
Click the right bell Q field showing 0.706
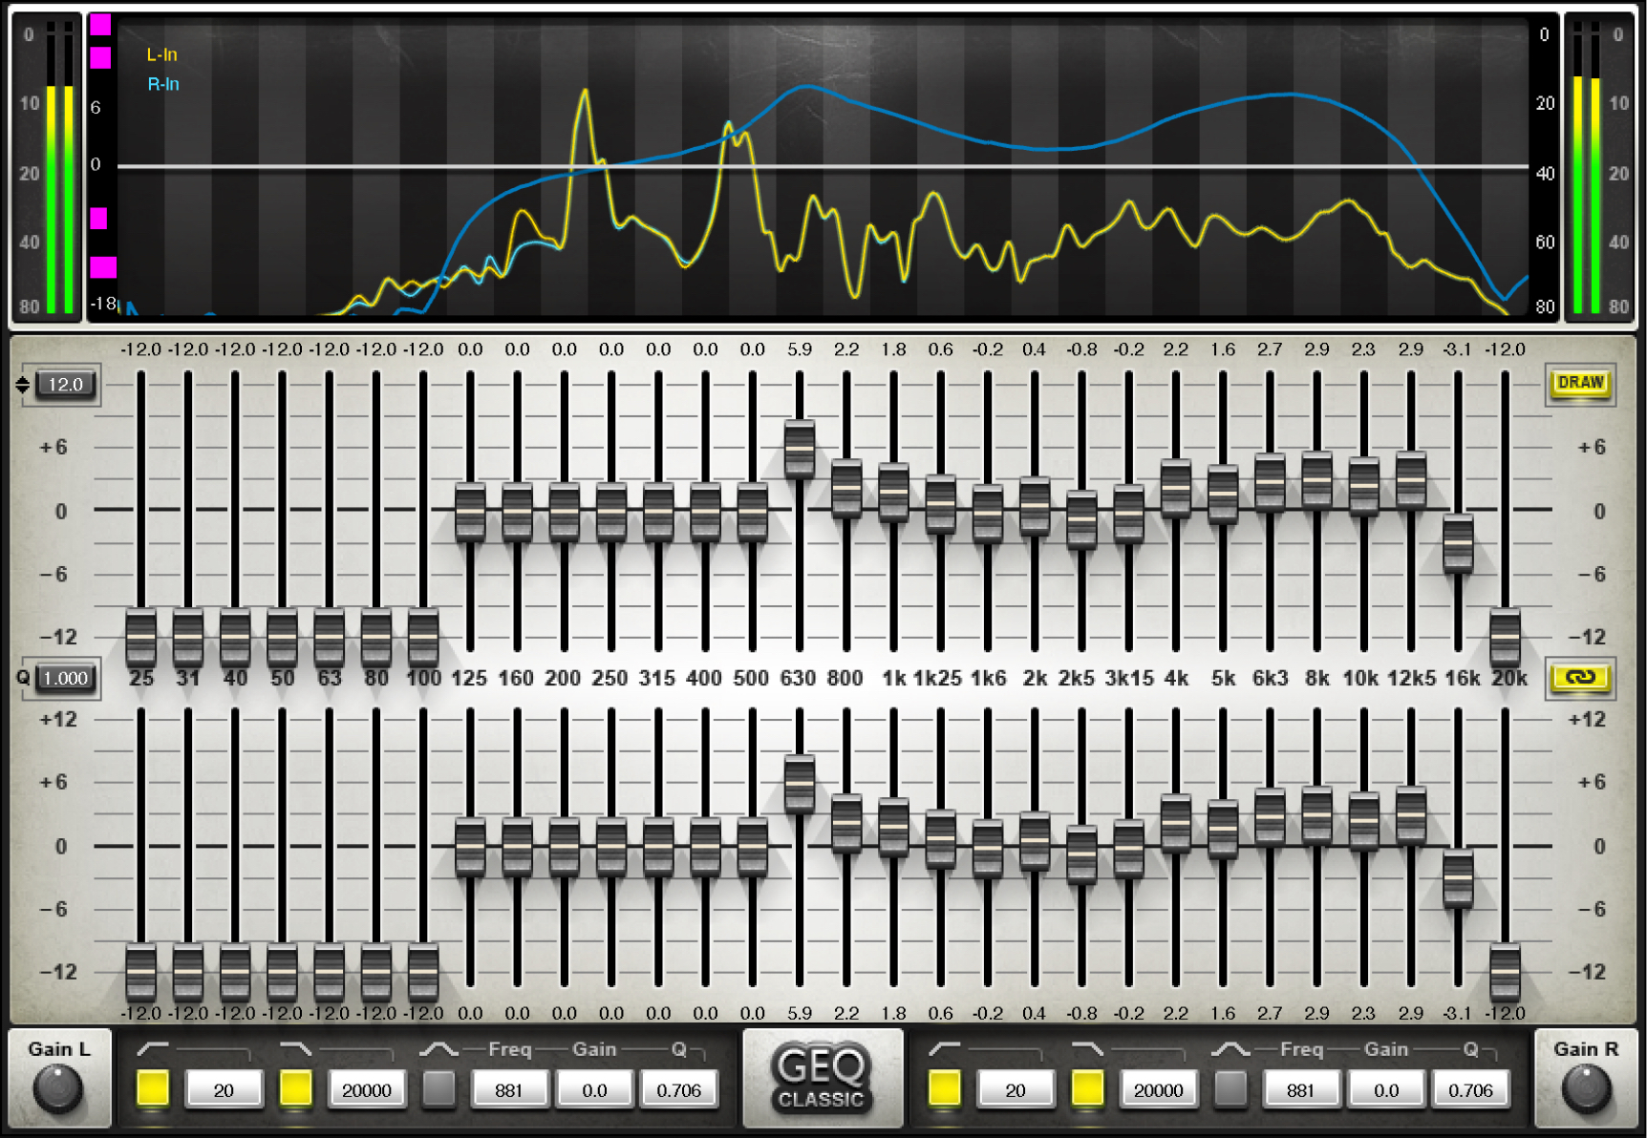(1470, 1089)
